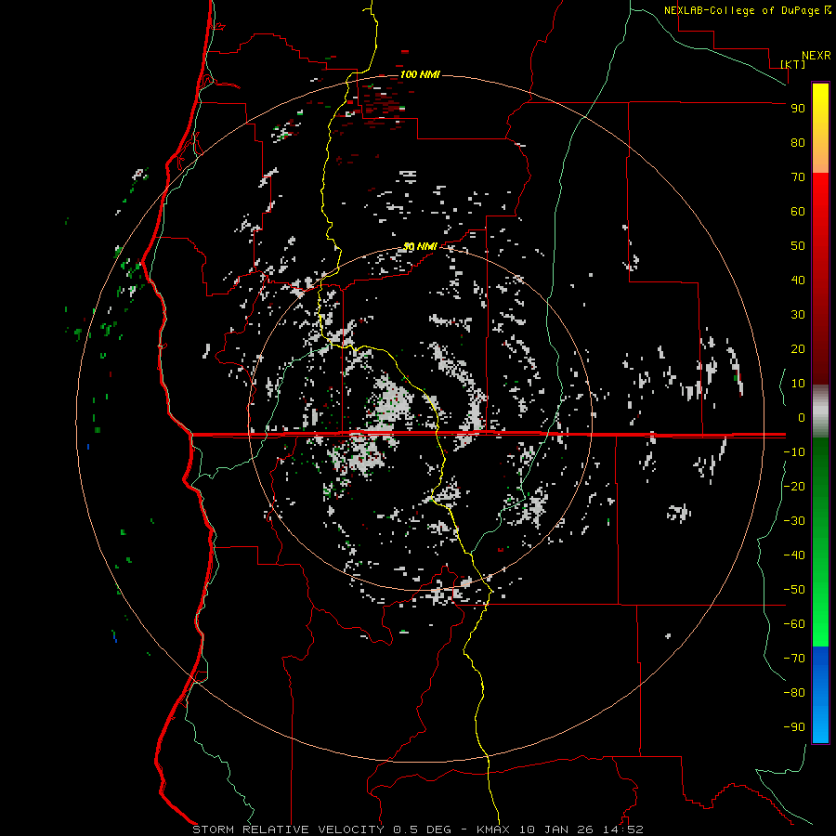Click the STORM RELATIVE VELOCITY caption text
The width and height of the screenshot is (836, 836).
(288, 829)
